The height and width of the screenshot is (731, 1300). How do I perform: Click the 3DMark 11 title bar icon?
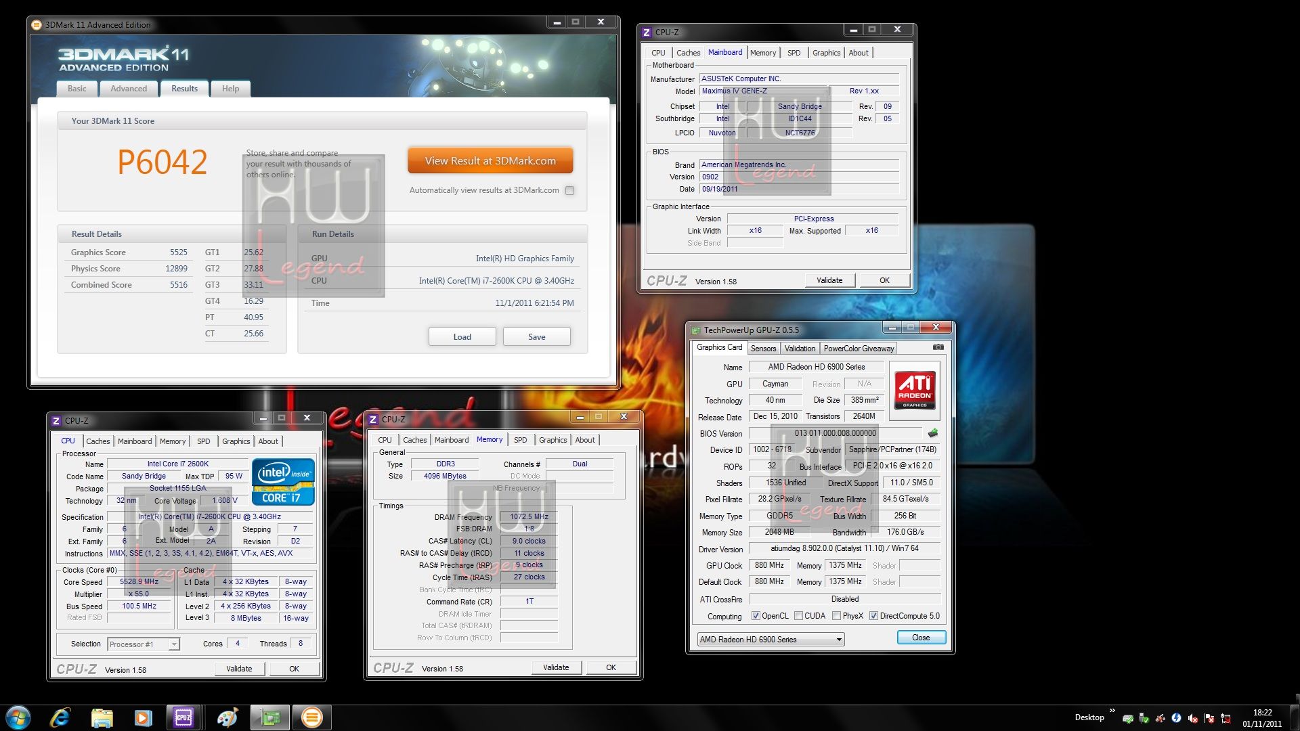click(37, 25)
